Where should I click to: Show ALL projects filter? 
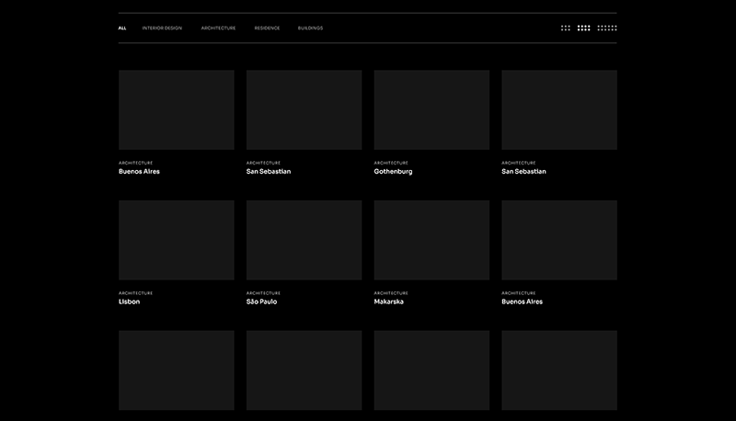click(122, 28)
